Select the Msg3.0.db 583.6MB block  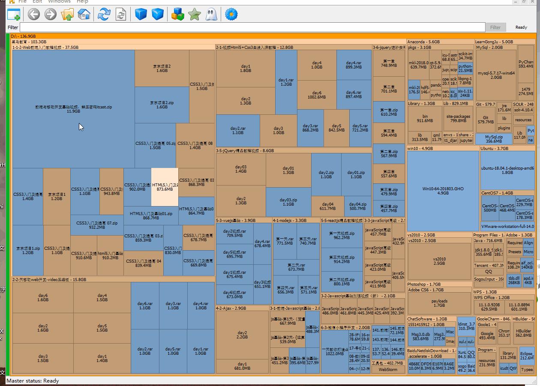[x=420, y=336]
